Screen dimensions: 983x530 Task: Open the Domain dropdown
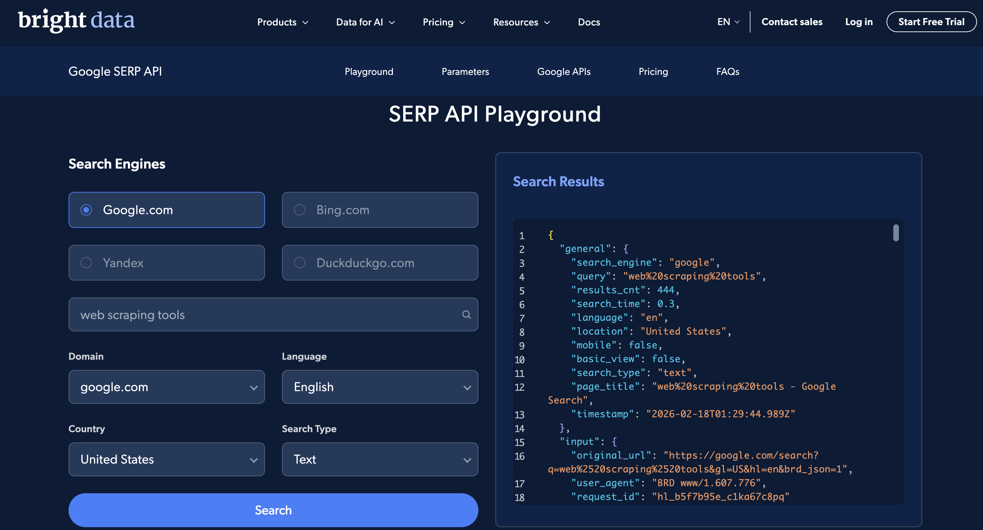[x=166, y=387]
